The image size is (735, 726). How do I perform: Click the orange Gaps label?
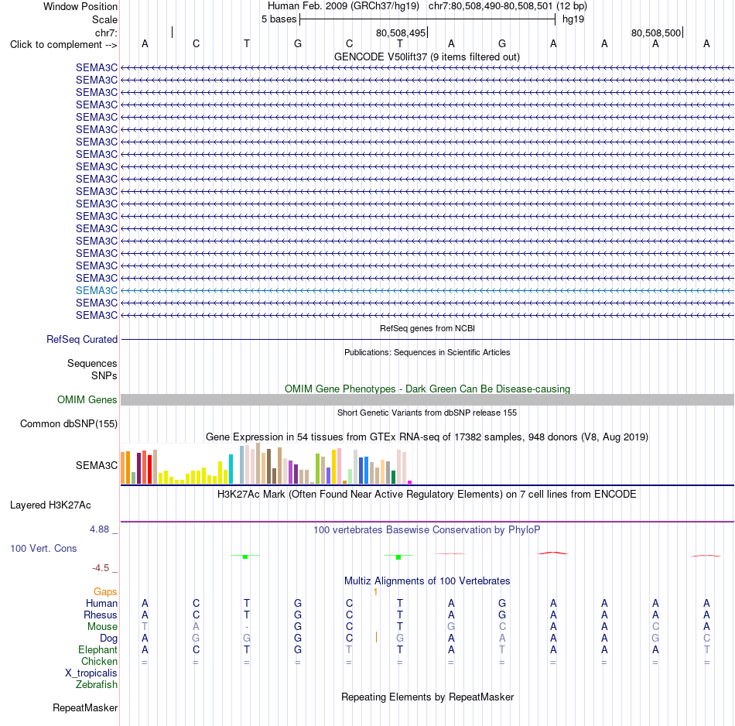105,591
